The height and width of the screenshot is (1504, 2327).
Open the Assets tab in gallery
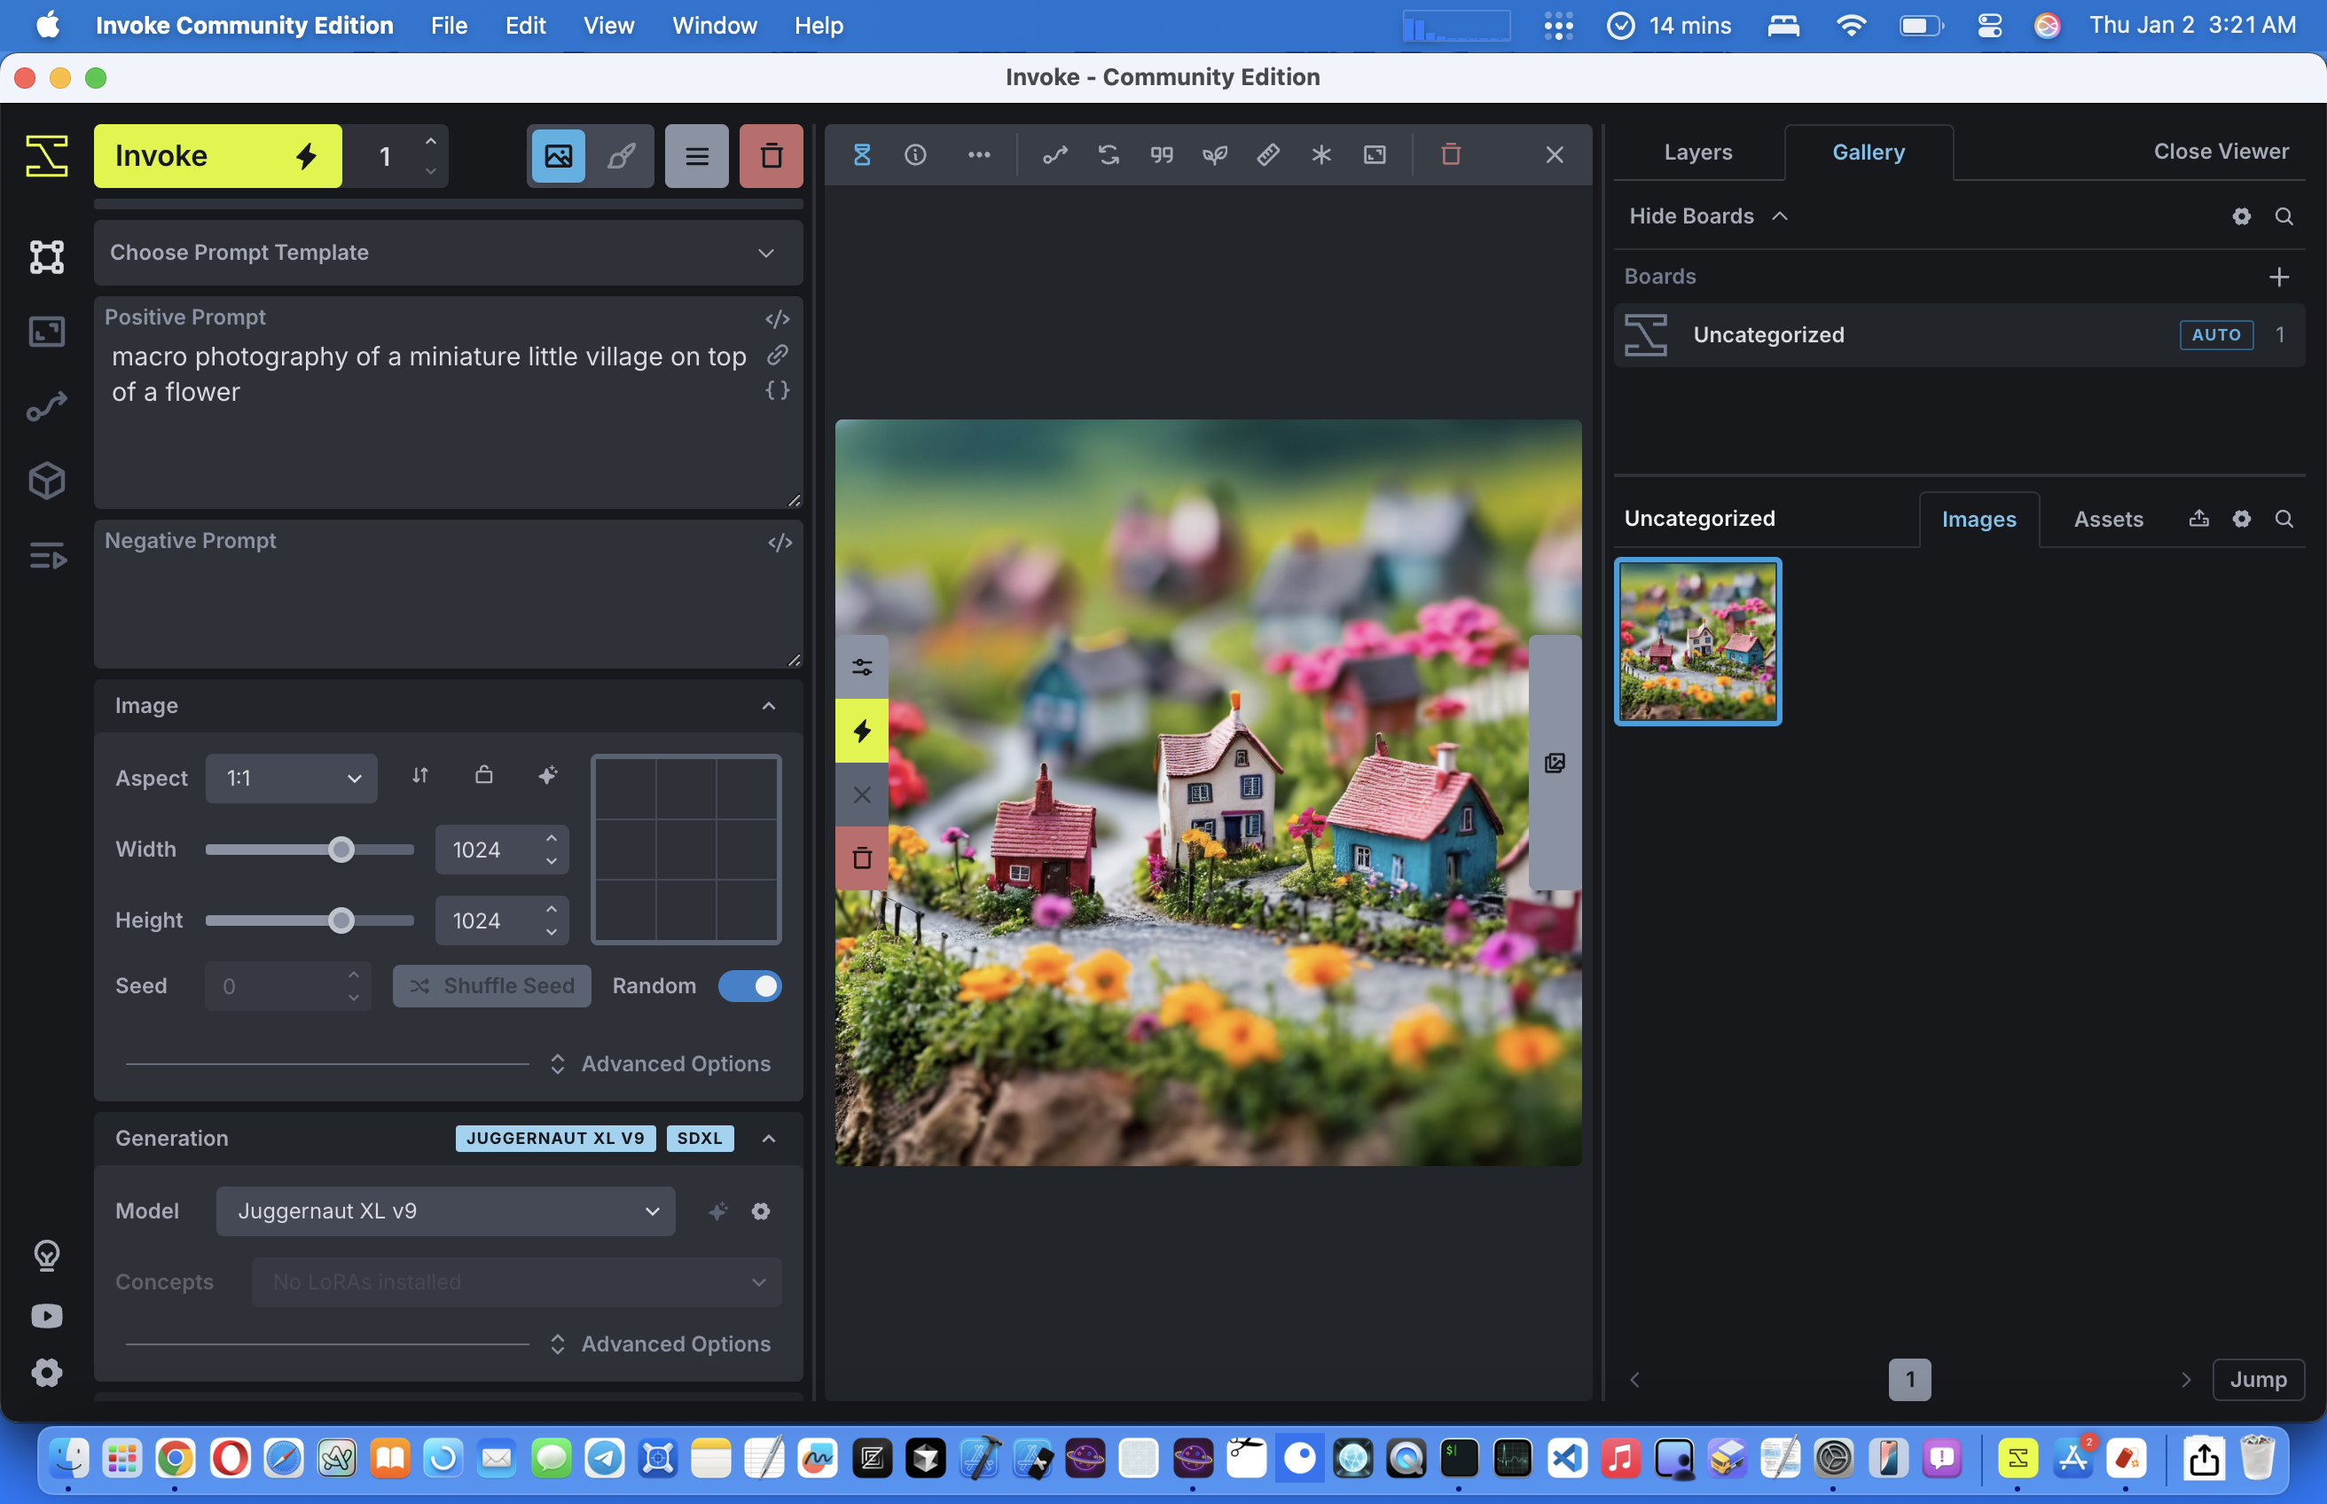pyautogui.click(x=2107, y=520)
